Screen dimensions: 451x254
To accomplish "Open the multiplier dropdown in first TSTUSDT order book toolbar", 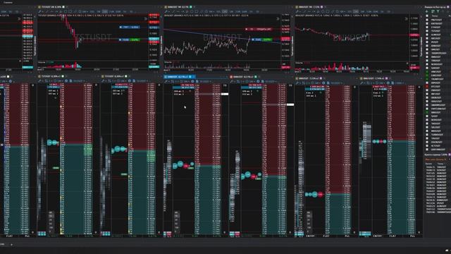I will tap(59, 81).
